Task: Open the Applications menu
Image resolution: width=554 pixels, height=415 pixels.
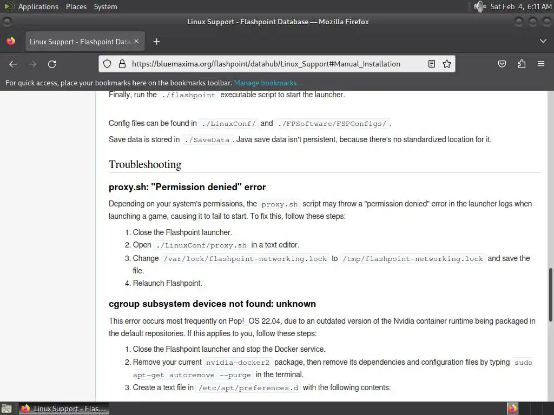Action: coord(38,6)
